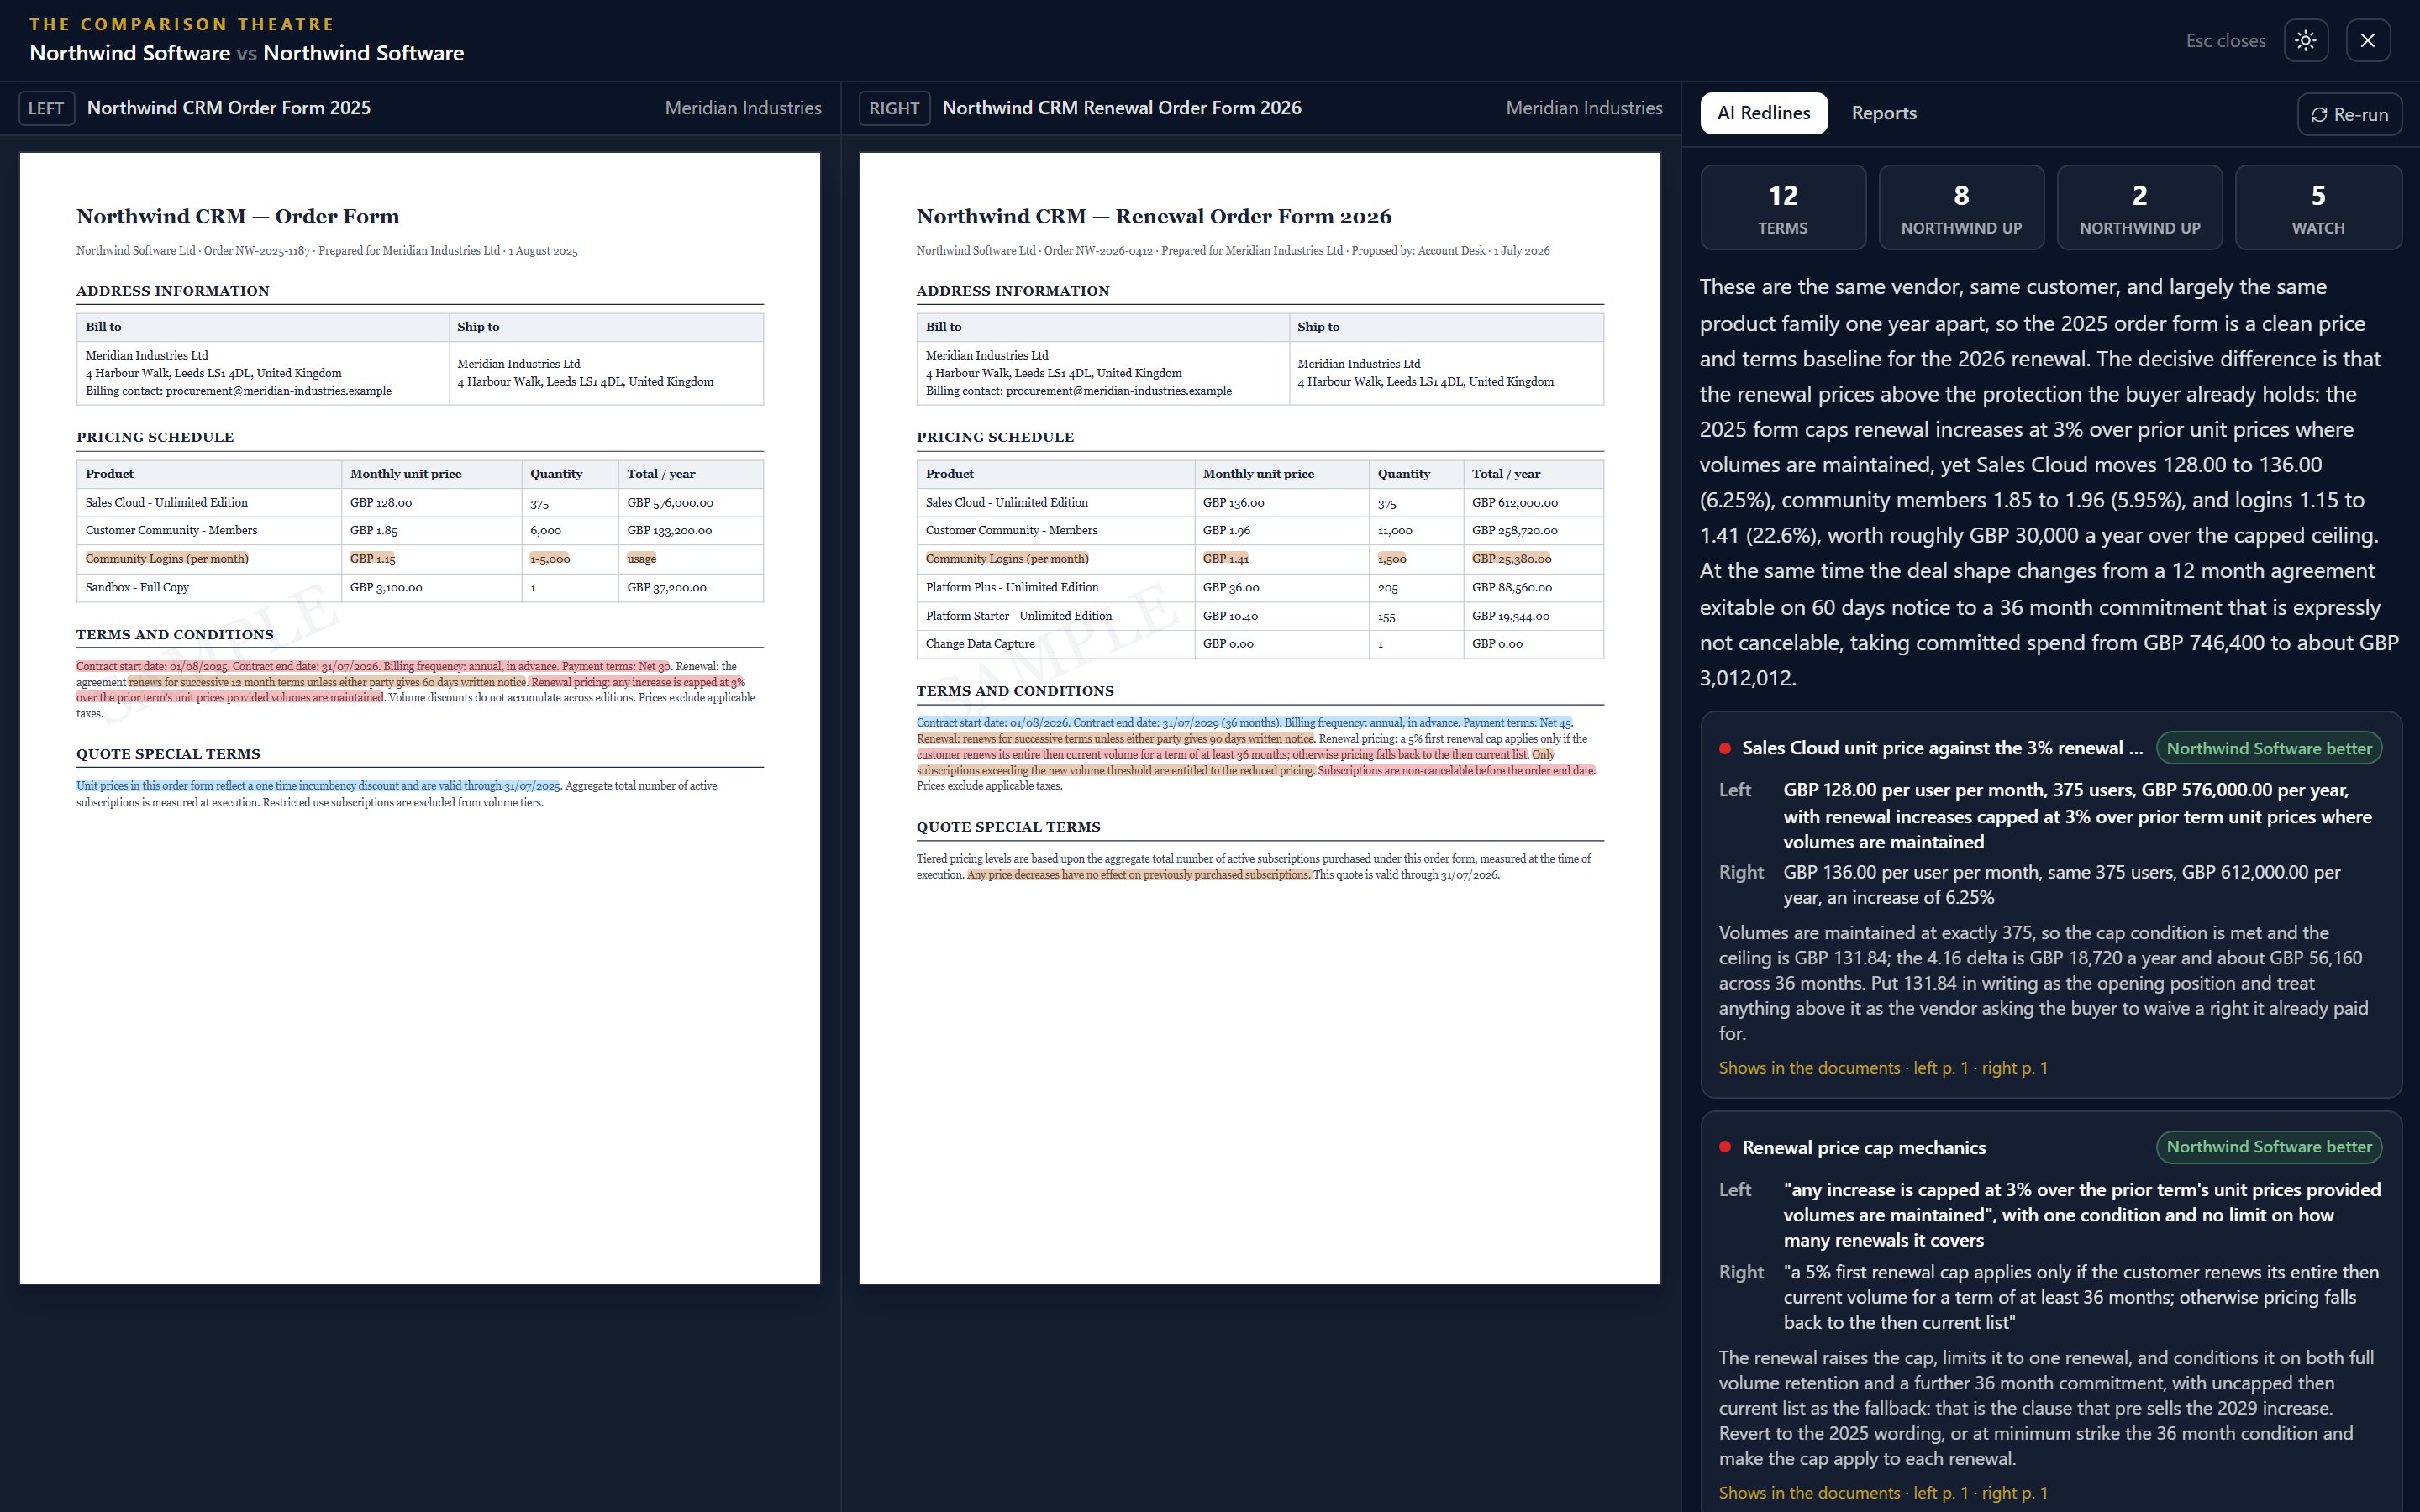The image size is (2420, 1512).
Task: Close the Comparison Theatre with X
Action: click(2367, 40)
